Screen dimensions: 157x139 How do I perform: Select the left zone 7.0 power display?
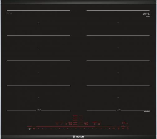click(71, 124)
